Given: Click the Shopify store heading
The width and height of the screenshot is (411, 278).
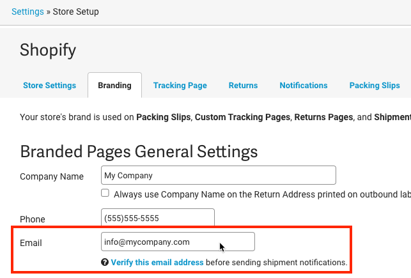Looking at the screenshot, I should (x=48, y=50).
